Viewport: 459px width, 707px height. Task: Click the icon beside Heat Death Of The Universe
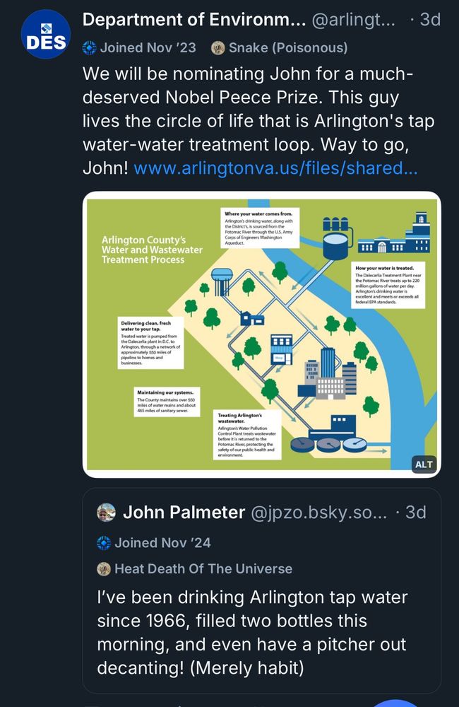[104, 568]
